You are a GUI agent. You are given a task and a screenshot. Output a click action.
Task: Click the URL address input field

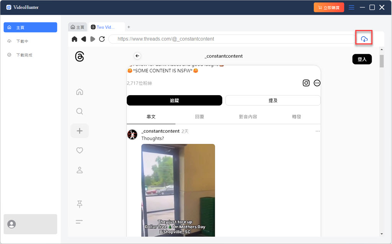click(232, 39)
